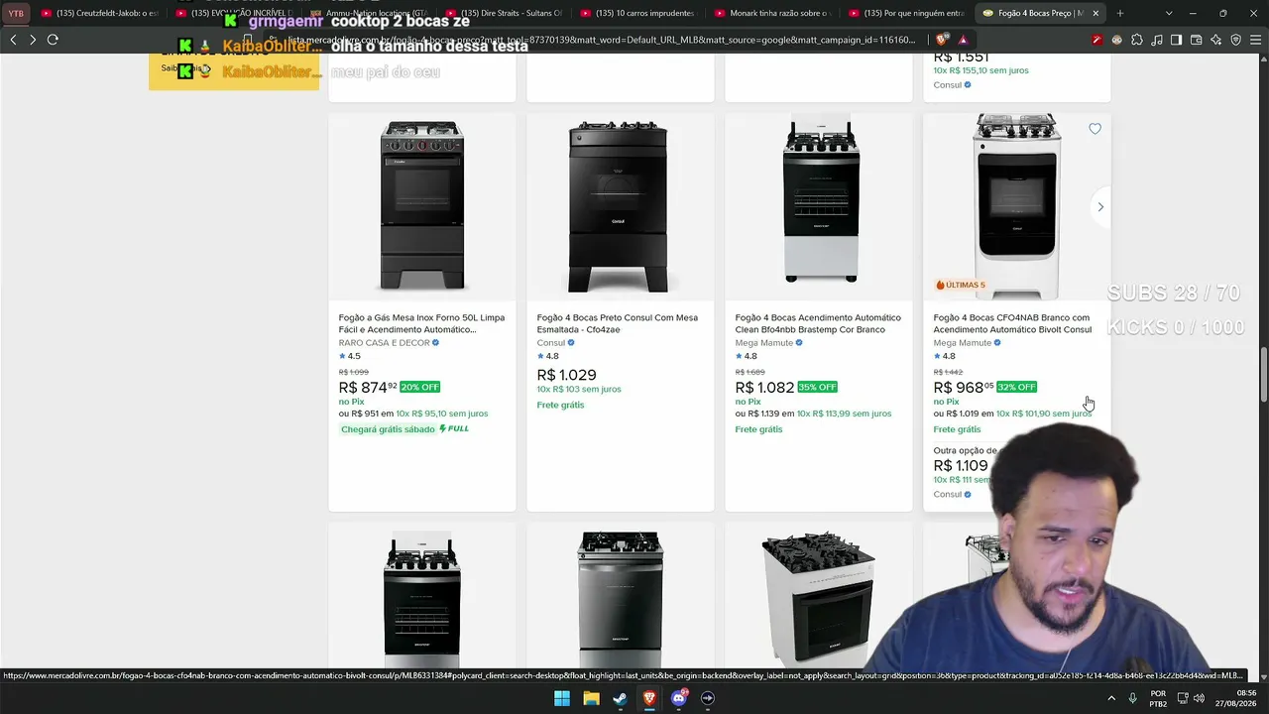Image resolution: width=1269 pixels, height=714 pixels.
Task: Click the black Inox 50L stove product image
Action: [x=422, y=206]
